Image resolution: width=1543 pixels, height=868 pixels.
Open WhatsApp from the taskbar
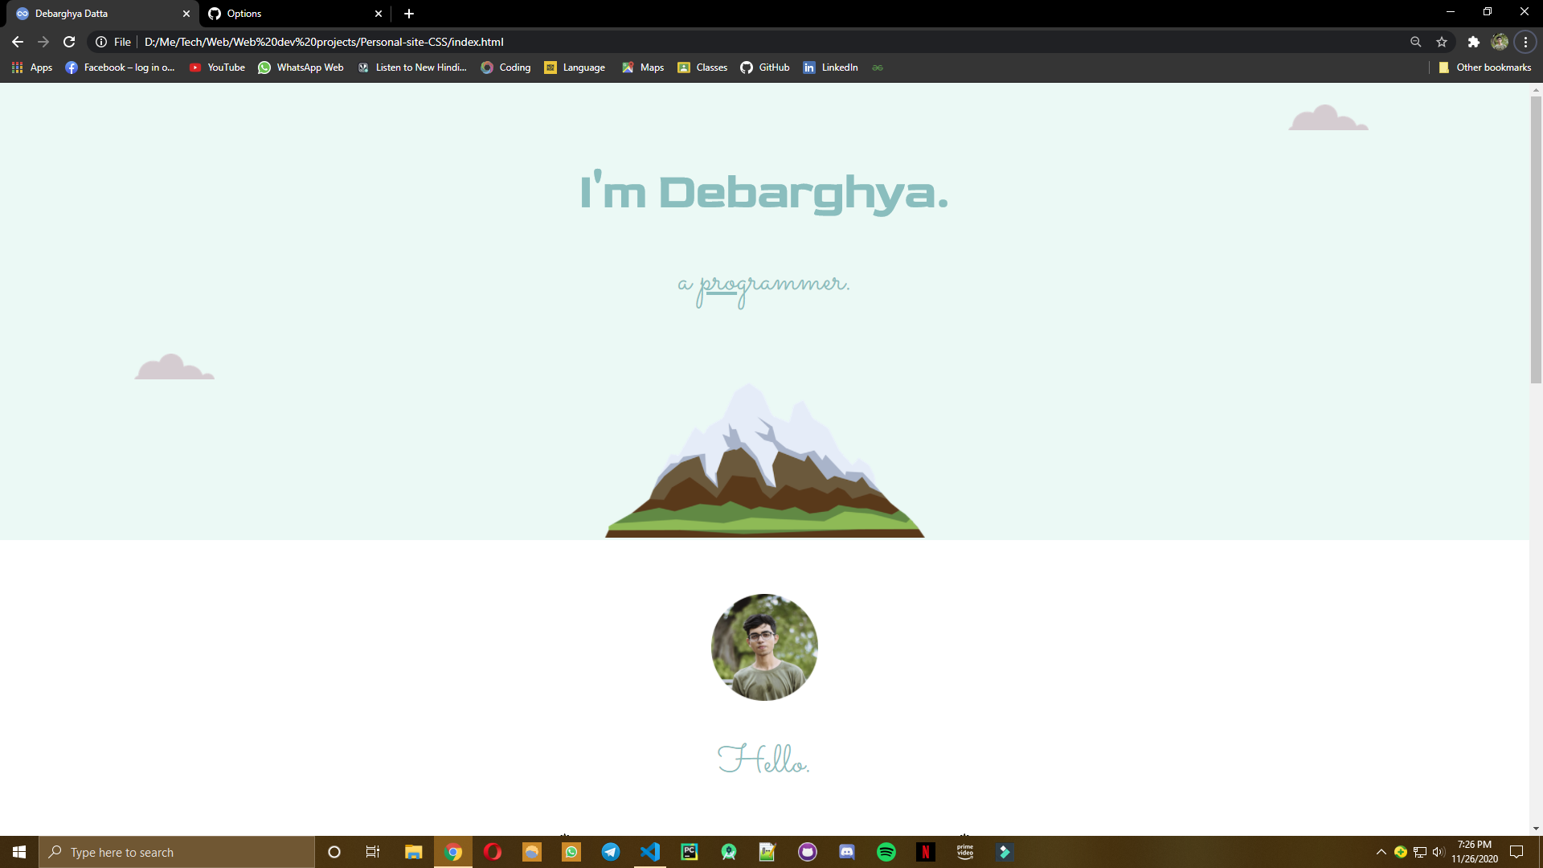coord(571,851)
